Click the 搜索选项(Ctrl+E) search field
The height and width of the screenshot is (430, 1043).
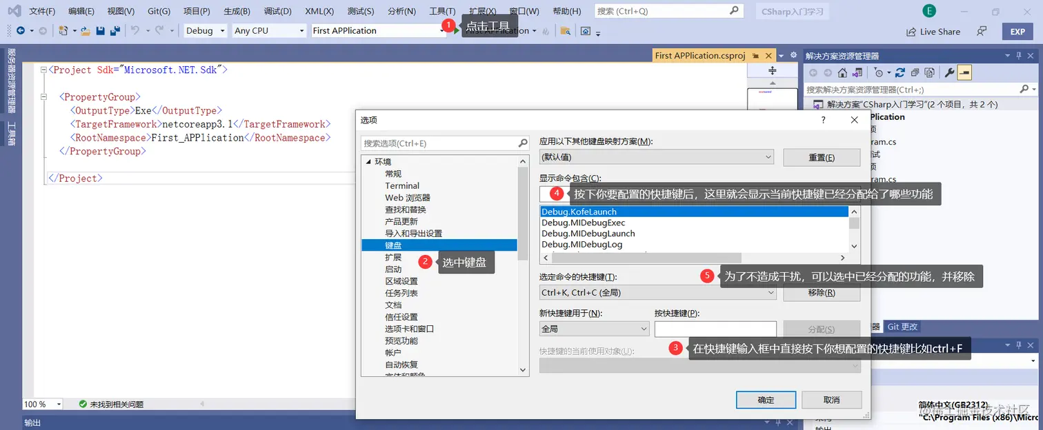tap(445, 143)
